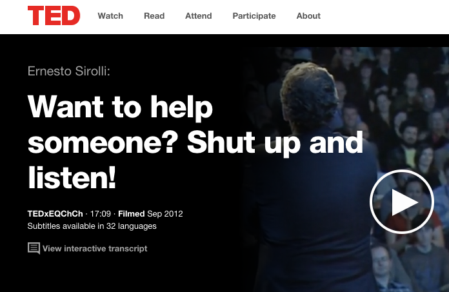
Task: Click the Filmed Sep 2012 text
Action: click(150, 213)
